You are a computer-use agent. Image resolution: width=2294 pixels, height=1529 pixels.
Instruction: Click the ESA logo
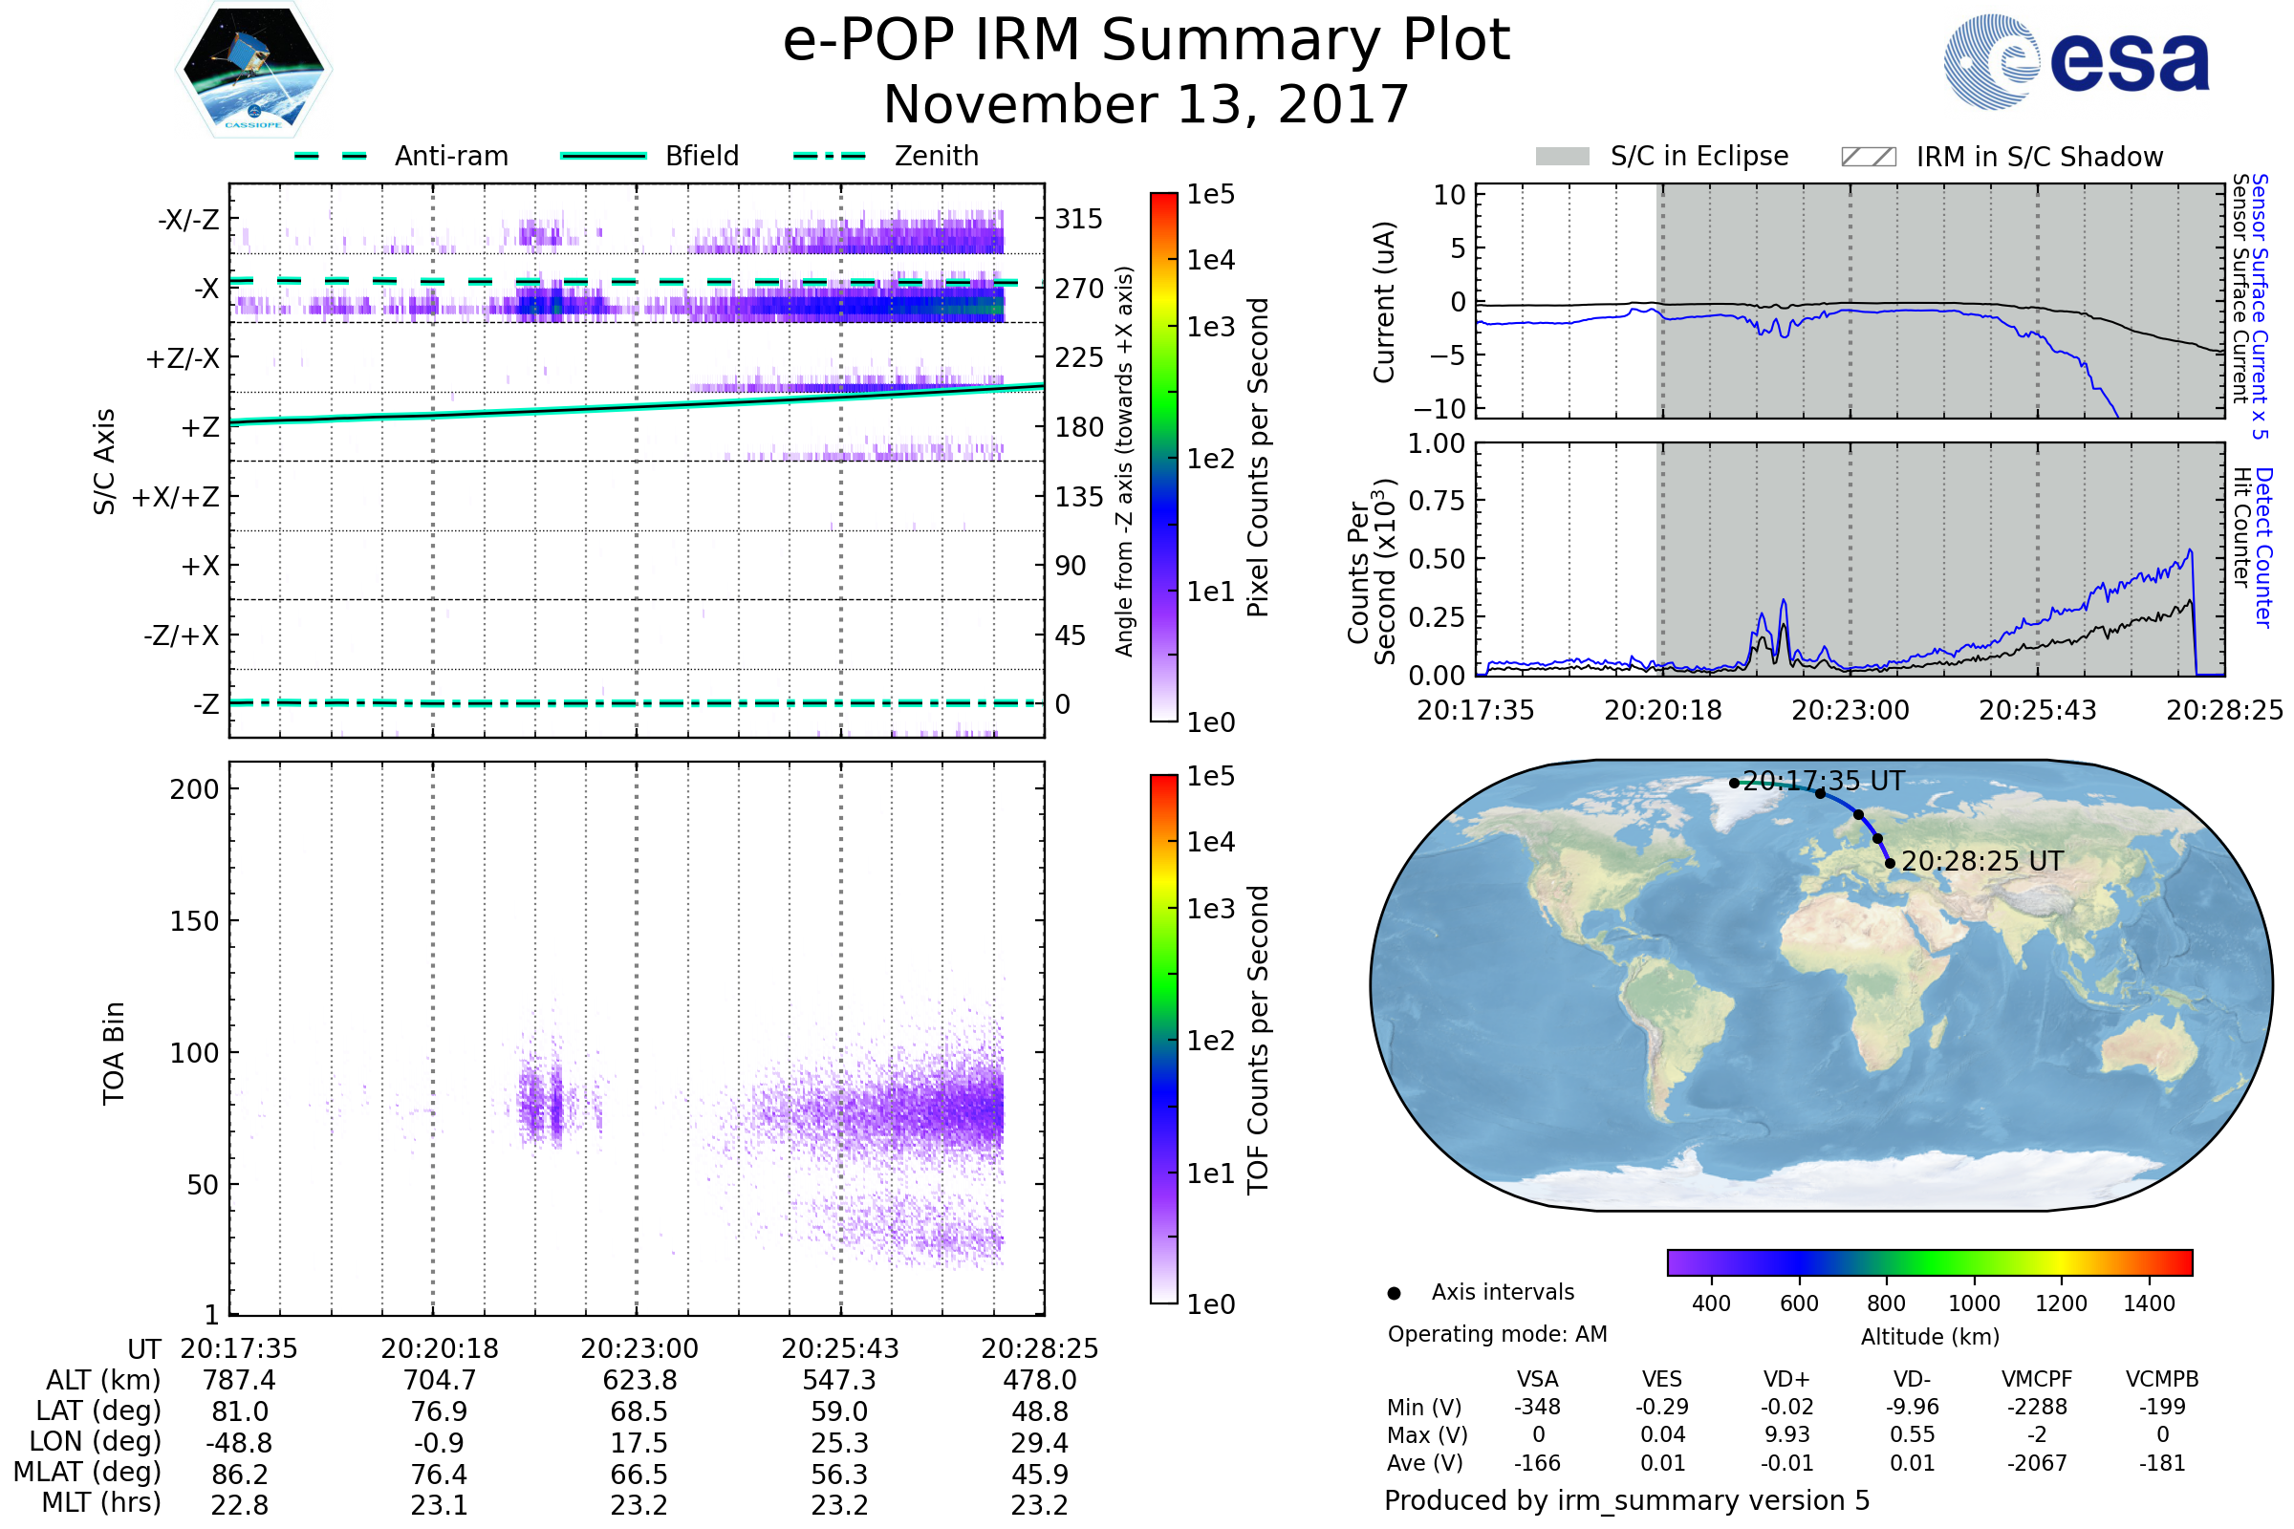2075,62
